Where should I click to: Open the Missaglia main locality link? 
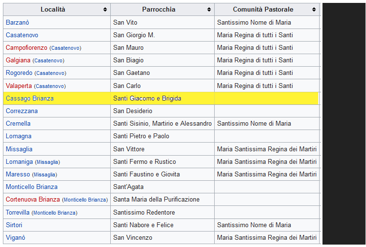coord(19,149)
